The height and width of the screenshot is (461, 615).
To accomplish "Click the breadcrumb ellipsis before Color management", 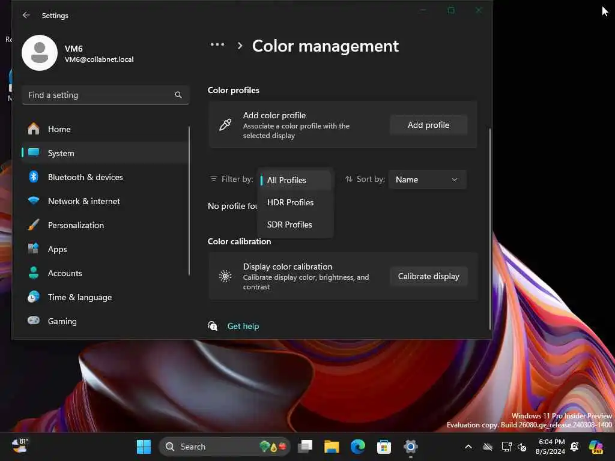I will click(x=217, y=45).
